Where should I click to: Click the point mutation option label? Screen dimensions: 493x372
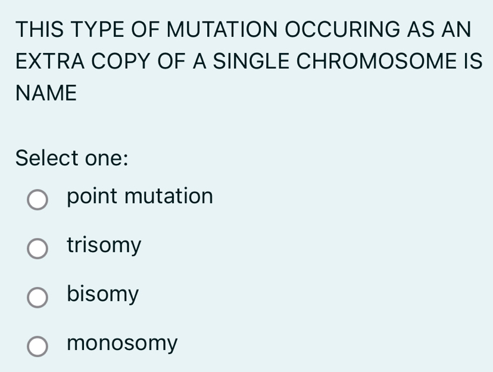139,196
